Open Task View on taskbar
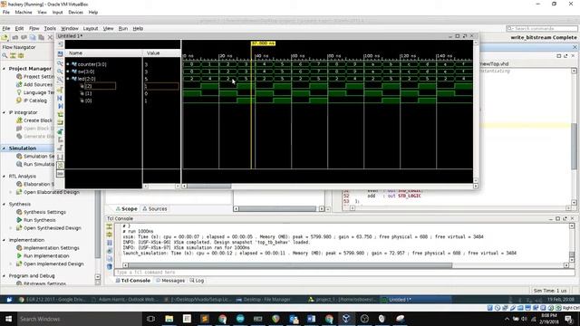 coord(150,319)
